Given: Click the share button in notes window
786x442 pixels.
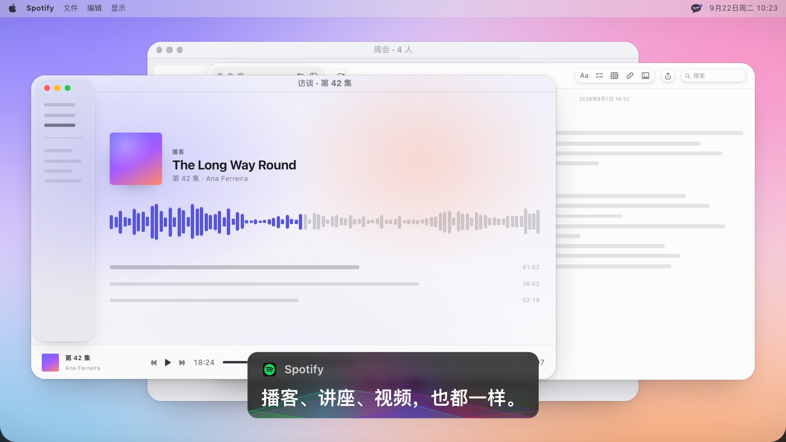Looking at the screenshot, I should point(668,76).
